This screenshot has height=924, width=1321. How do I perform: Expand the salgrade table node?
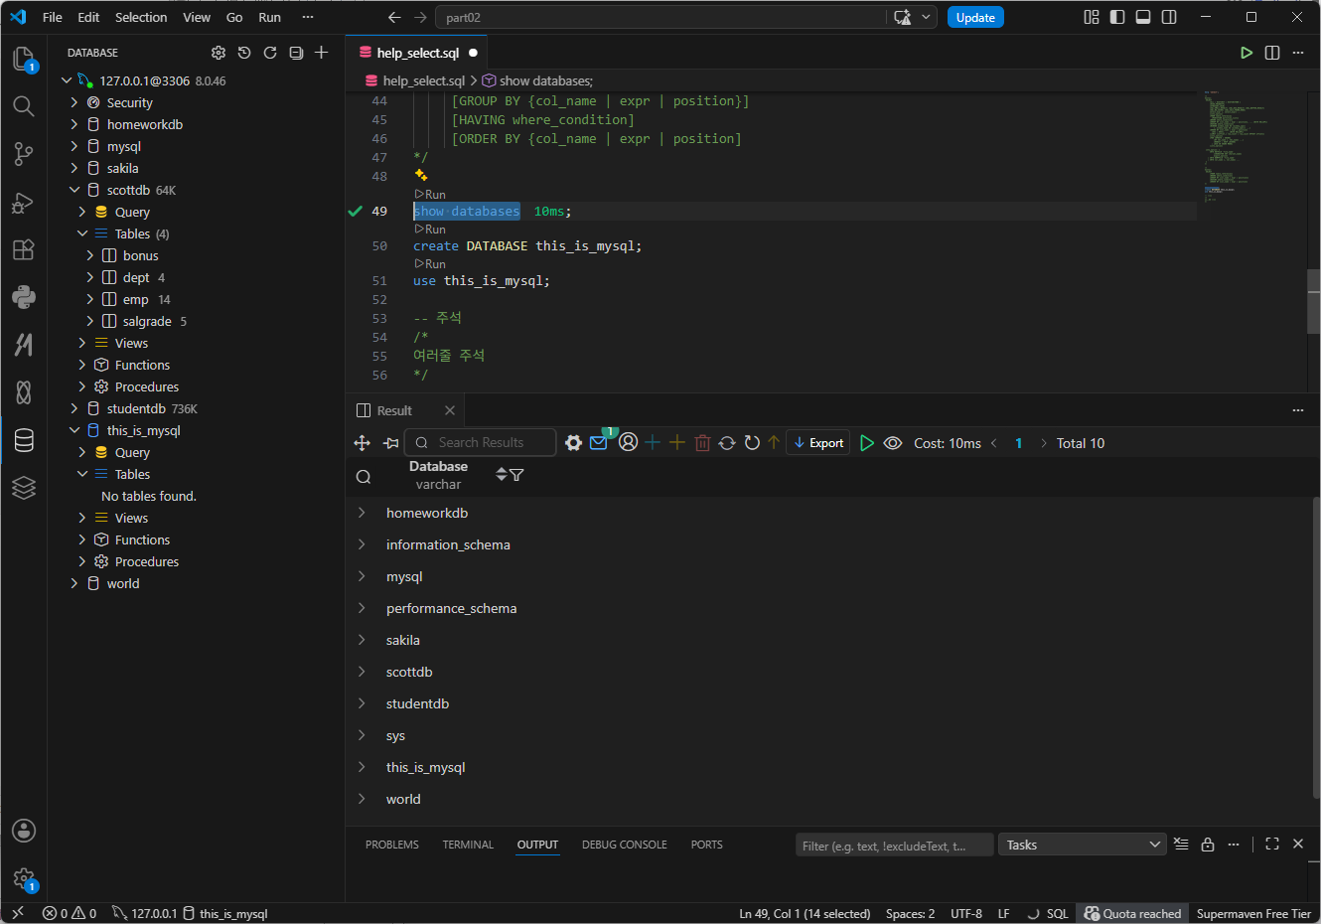(90, 321)
